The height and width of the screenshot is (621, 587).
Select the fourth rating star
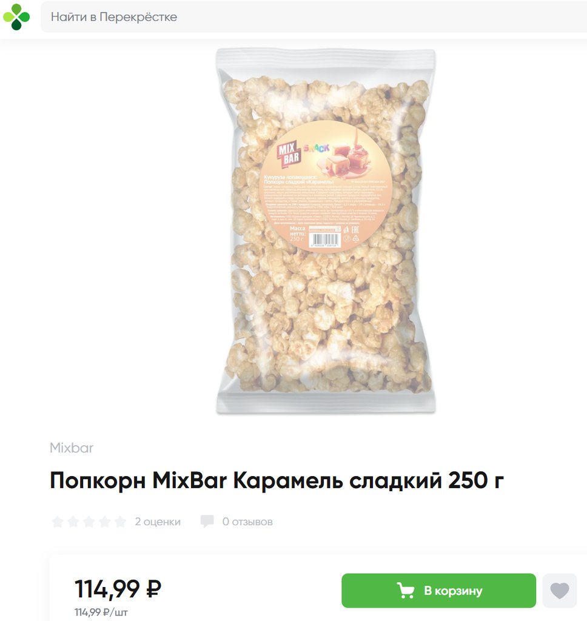pyautogui.click(x=104, y=522)
